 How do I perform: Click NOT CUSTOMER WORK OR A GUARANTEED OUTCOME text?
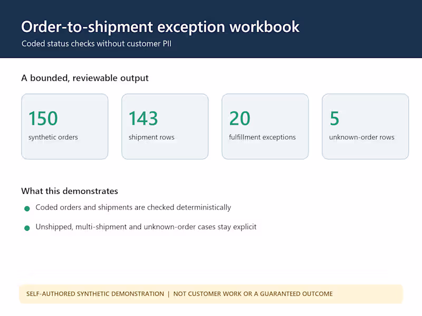[253, 294]
